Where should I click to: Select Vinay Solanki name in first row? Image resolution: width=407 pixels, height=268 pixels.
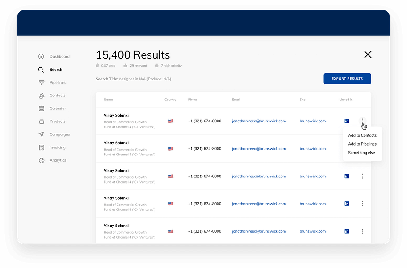coord(116,115)
